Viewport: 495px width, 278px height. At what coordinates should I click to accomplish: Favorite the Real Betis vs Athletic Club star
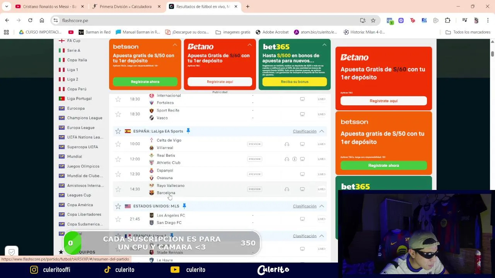pyautogui.click(x=118, y=159)
